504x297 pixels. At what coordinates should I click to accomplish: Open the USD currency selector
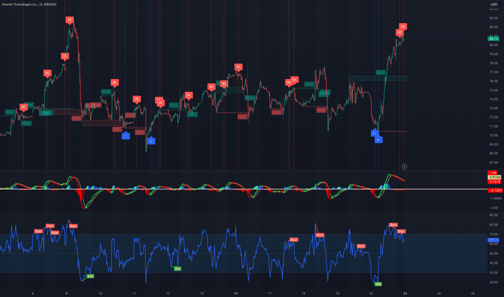[x=494, y=4]
